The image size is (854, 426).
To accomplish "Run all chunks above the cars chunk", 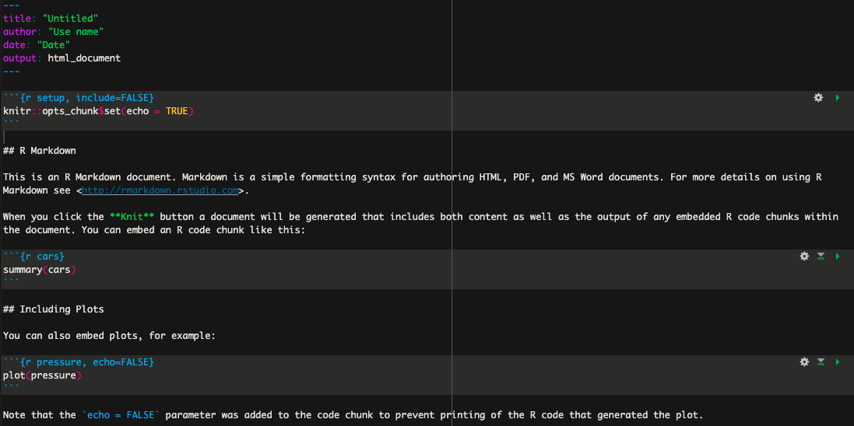I will [821, 257].
